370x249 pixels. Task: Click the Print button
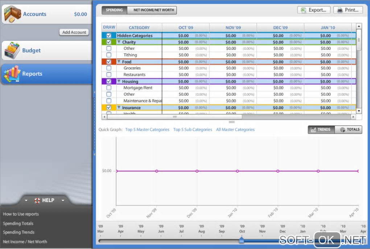(x=348, y=10)
